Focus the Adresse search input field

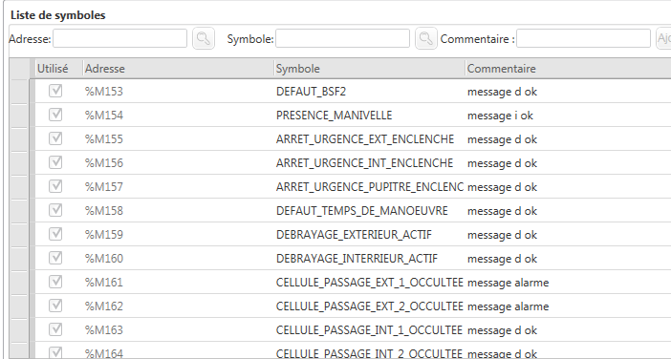tap(119, 38)
